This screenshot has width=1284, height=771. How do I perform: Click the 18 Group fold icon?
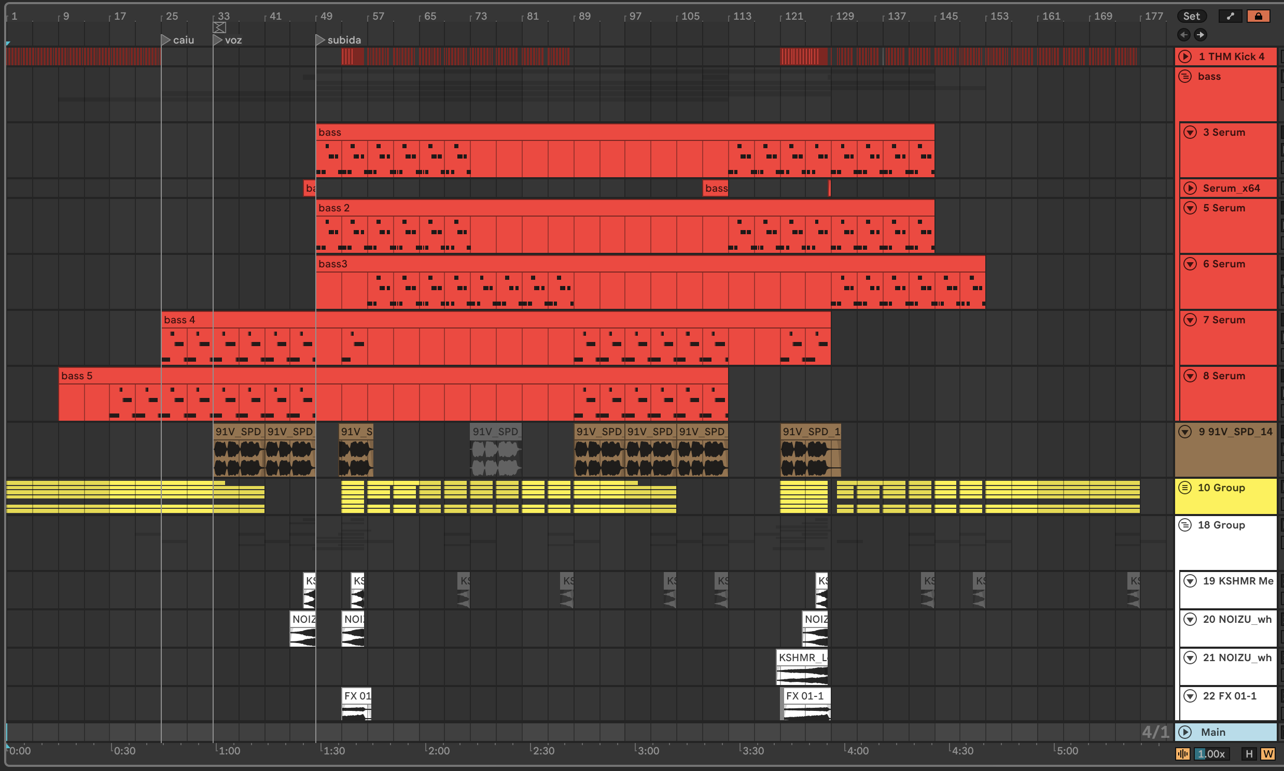[x=1185, y=525]
